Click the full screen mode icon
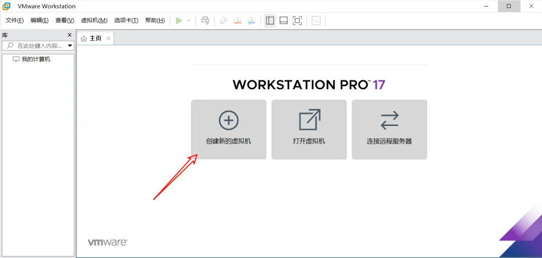542x258 pixels. (297, 21)
